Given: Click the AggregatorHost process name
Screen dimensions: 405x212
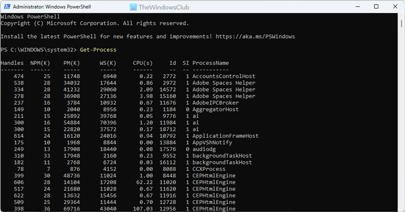Looking at the screenshot, I should tap(215, 109).
